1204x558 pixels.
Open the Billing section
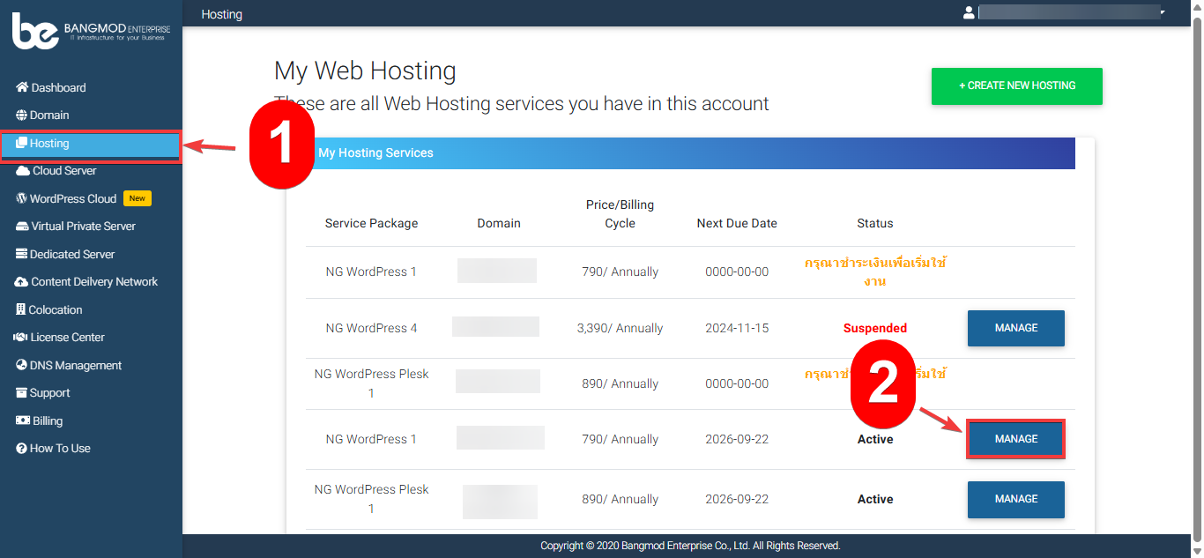pos(48,420)
